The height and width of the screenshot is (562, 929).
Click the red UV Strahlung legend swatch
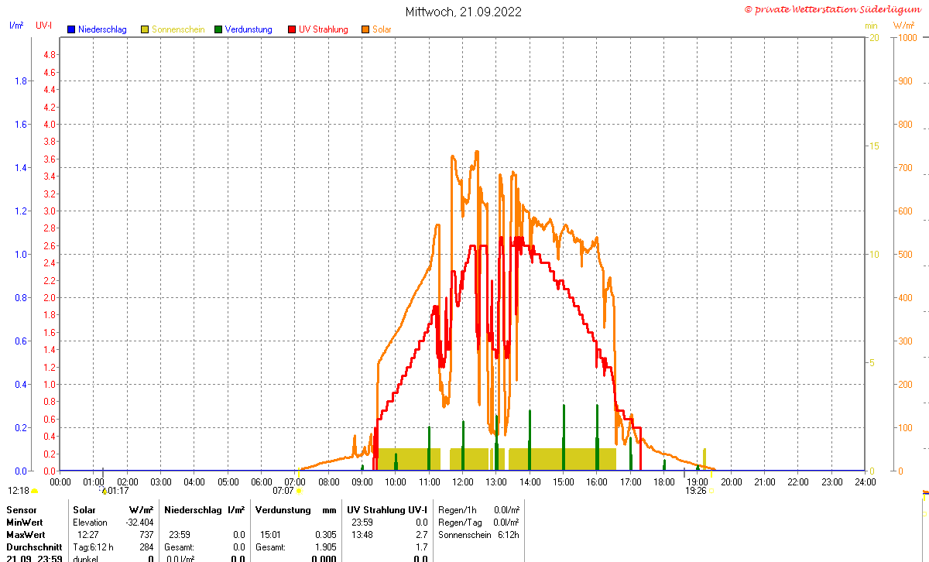pyautogui.click(x=292, y=29)
